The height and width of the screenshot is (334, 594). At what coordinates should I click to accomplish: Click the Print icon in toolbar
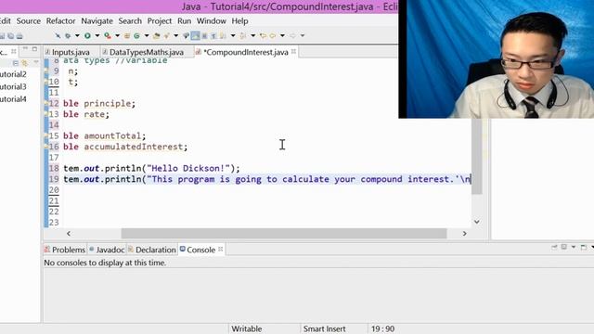[x=19, y=35]
